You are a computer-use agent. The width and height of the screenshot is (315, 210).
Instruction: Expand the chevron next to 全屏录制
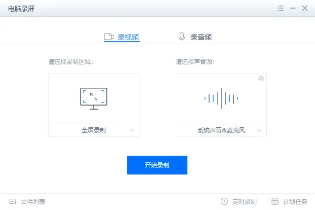[132, 130]
